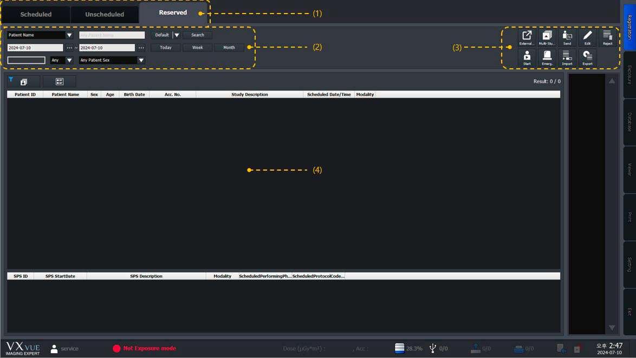Open the Patient Name search field dropdown
Viewport: 636px width, 358px height.
coord(69,35)
